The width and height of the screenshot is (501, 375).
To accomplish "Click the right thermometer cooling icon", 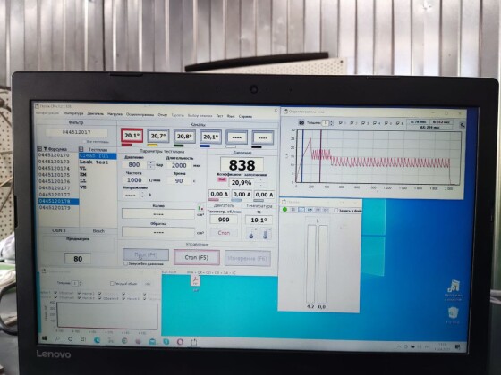I will [x=266, y=235].
